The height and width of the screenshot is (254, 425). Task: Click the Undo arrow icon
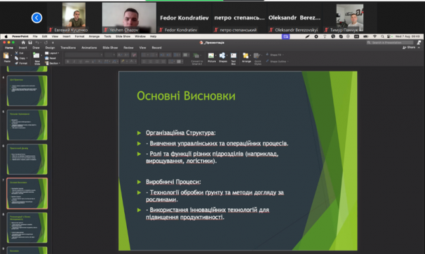(38, 42)
